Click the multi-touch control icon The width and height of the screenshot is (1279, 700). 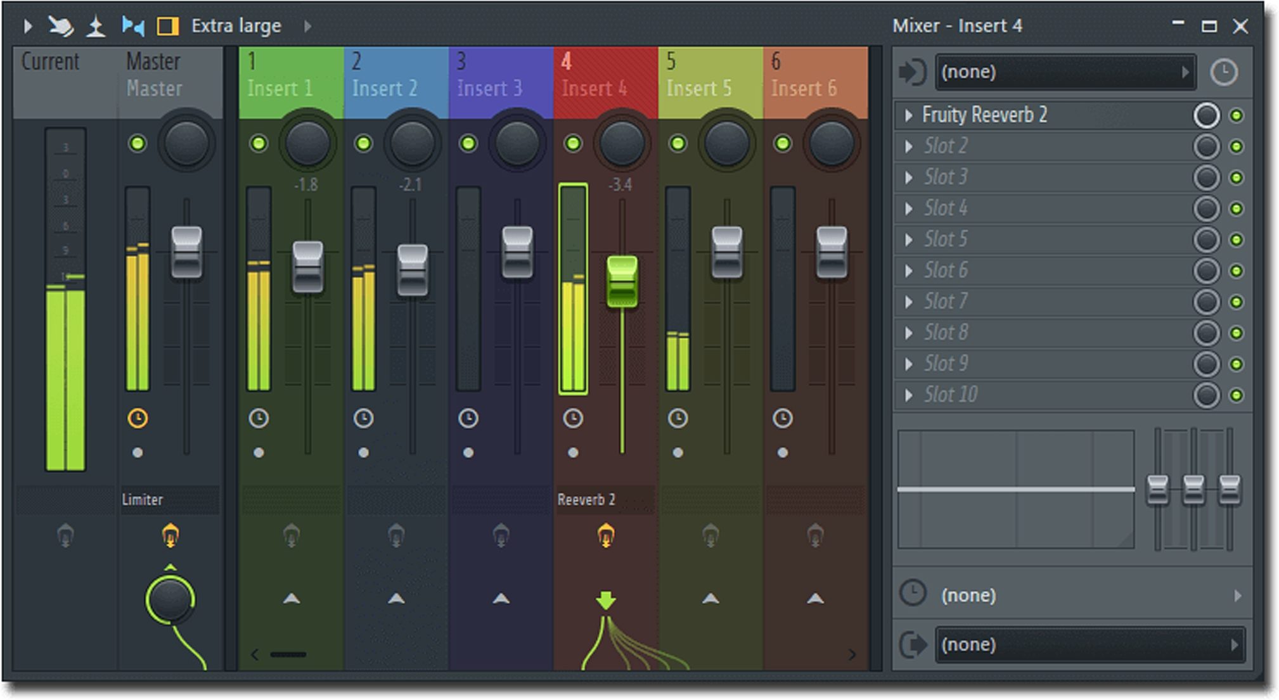[x=61, y=26]
